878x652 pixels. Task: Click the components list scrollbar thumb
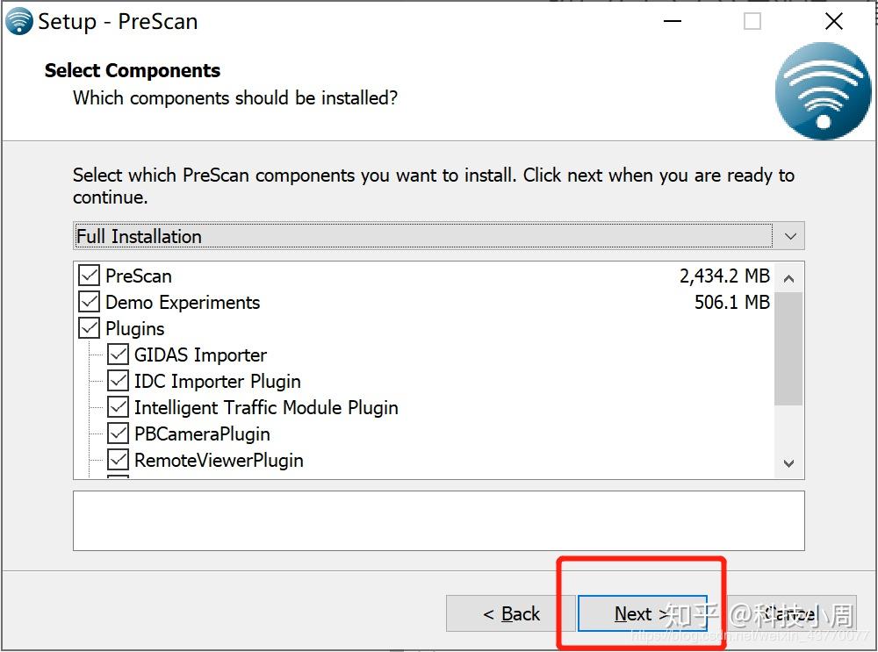788,348
